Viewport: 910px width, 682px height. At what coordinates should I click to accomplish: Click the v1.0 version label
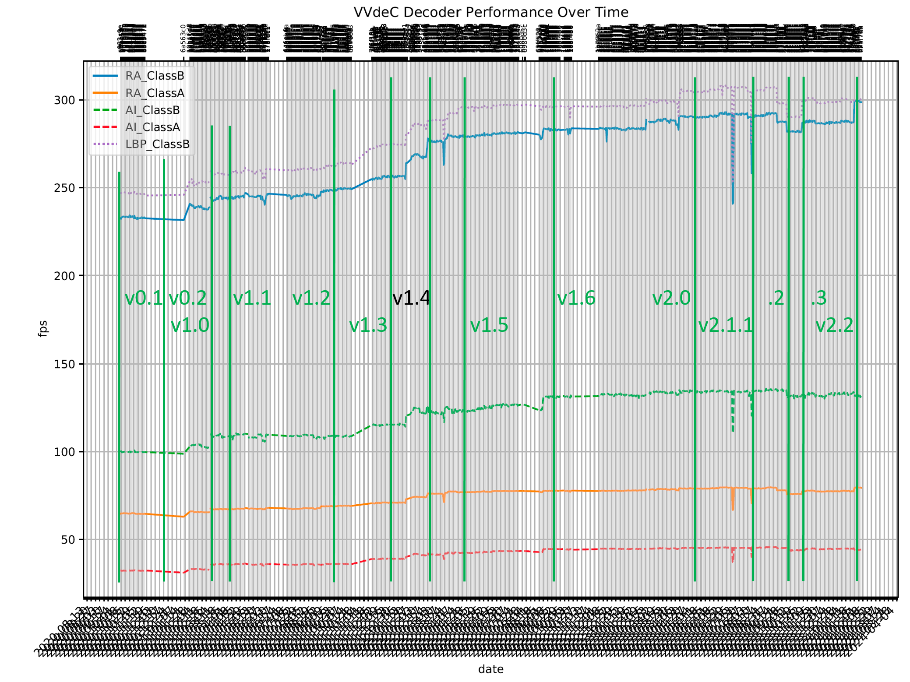click(190, 326)
